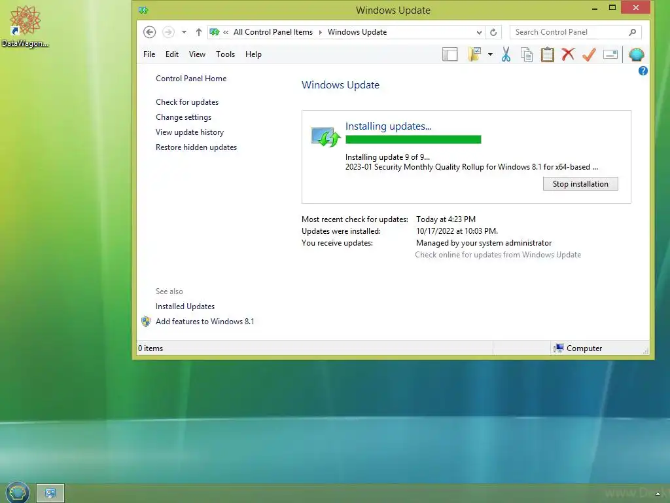The width and height of the screenshot is (670, 503).
Task: Click Check online for updates from Windows Update
Action: coord(498,255)
